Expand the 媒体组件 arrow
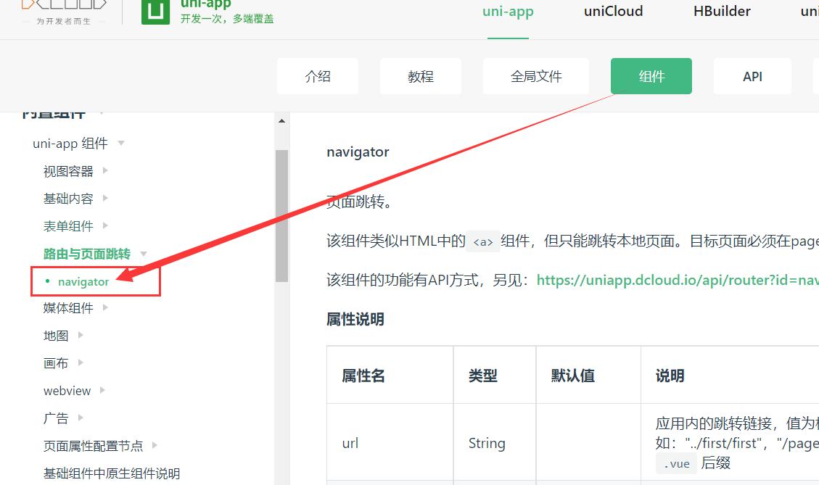Viewport: 819px width, 485px height. pos(105,307)
